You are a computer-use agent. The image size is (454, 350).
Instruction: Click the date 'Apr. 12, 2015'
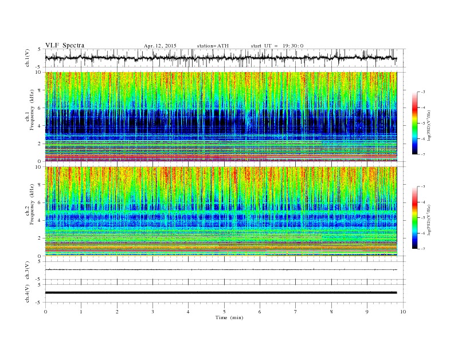[x=160, y=46]
